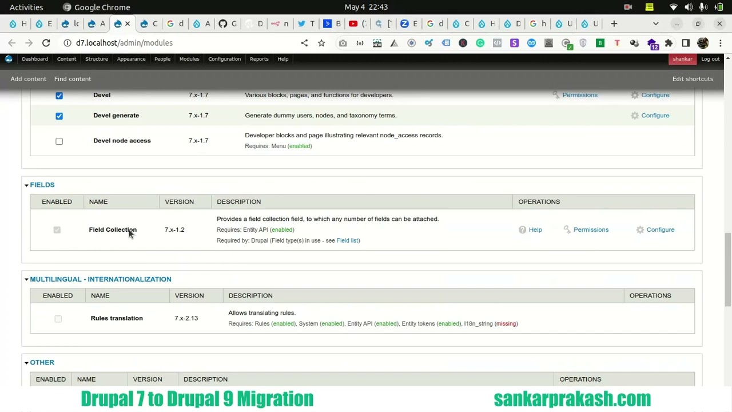This screenshot has height=412, width=732.
Task: Click the Find content shortcut
Action: point(73,79)
